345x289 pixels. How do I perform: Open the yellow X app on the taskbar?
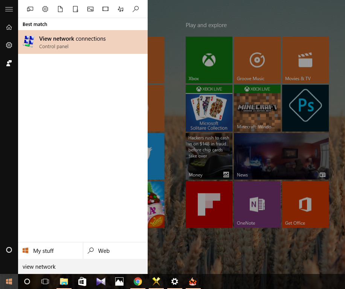[x=156, y=281]
